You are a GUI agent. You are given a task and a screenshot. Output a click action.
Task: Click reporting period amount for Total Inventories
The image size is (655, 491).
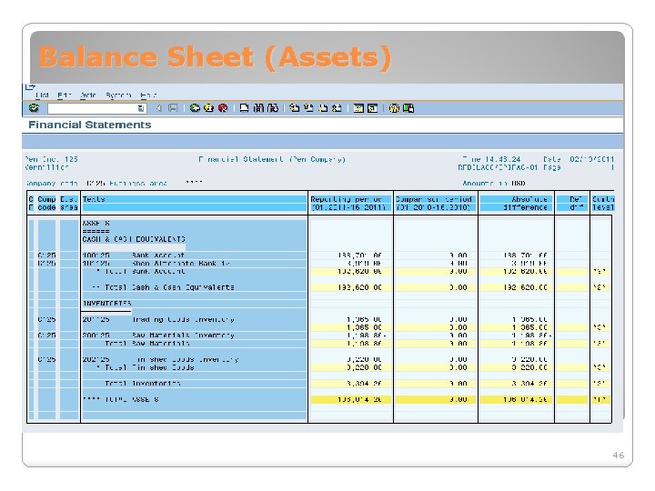(x=364, y=384)
